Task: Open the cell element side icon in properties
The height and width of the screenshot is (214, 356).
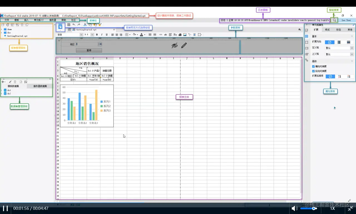Action: (x=306, y=30)
